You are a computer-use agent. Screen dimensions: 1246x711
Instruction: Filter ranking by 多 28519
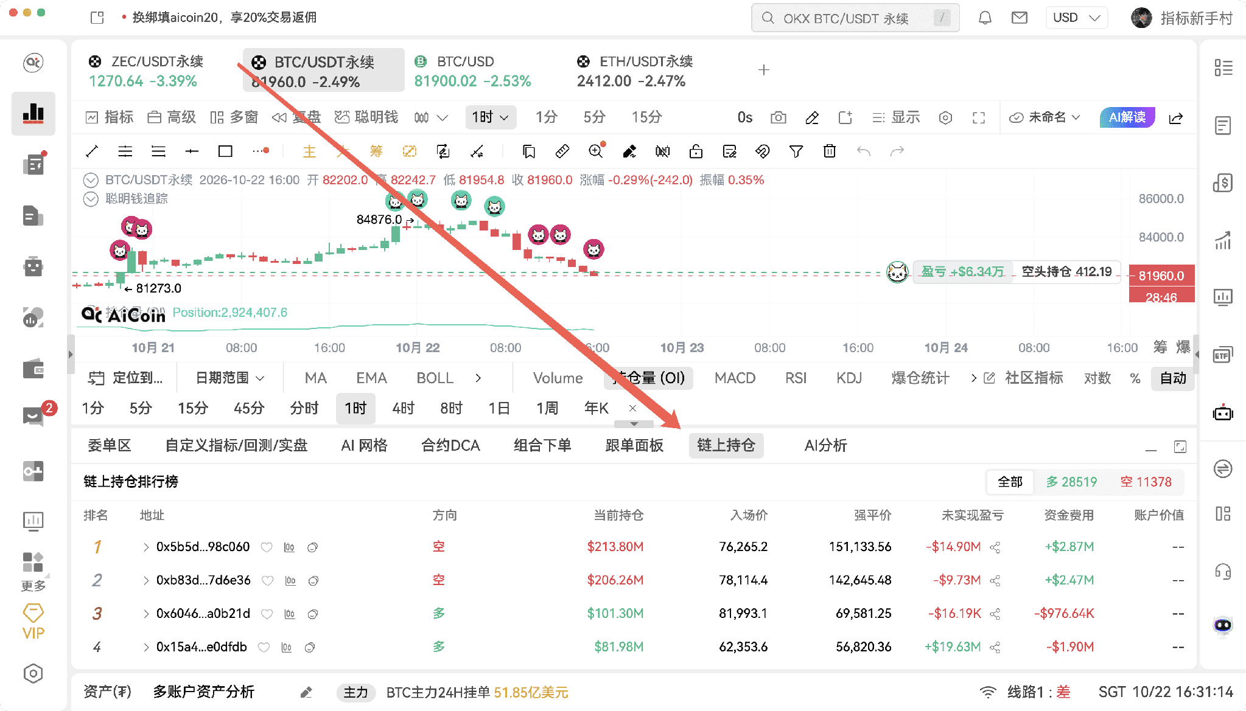click(1071, 482)
